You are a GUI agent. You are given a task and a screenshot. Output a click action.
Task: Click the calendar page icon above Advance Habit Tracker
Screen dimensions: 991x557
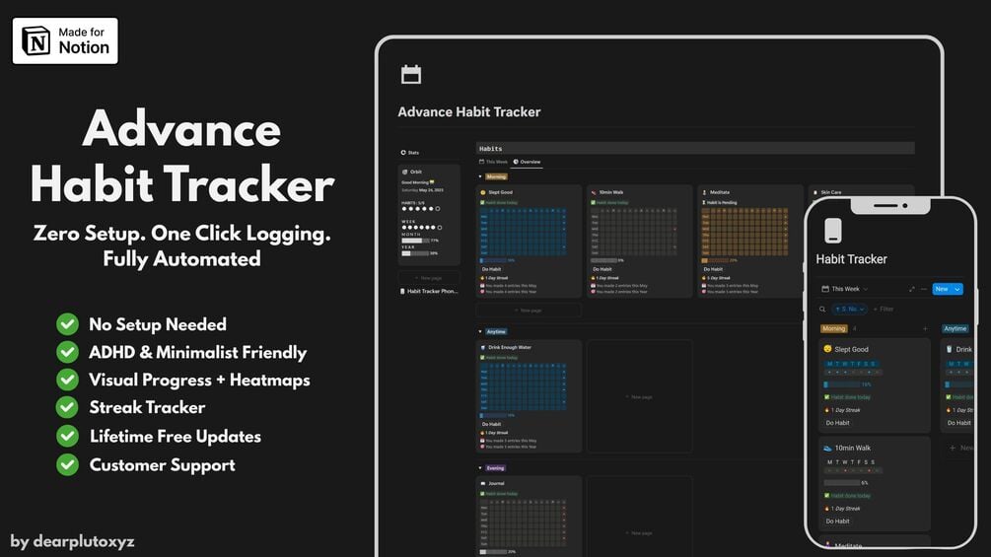(x=411, y=74)
